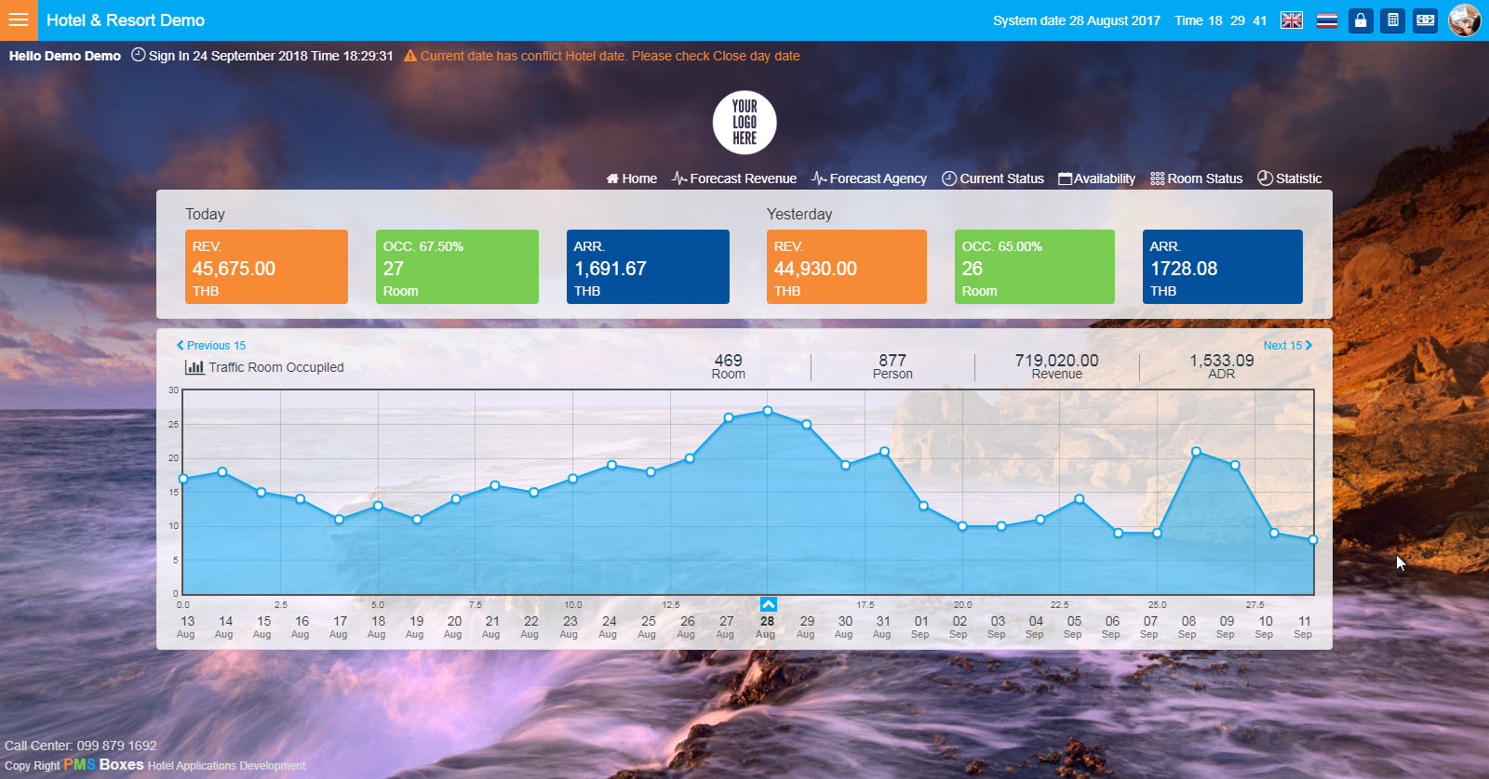Screen dimensions: 1489x779
Task: Click today's orange REV. 45,675.00 tile
Action: (x=266, y=267)
